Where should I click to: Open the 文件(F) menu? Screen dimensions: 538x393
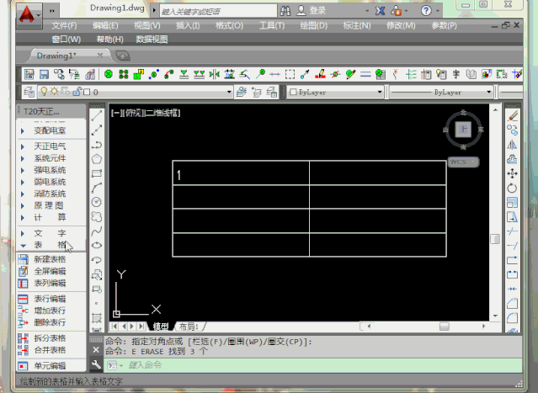point(64,26)
